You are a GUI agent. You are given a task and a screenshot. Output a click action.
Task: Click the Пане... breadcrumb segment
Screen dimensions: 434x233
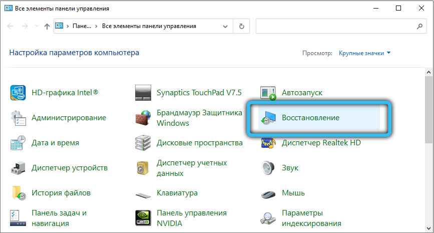[82, 26]
